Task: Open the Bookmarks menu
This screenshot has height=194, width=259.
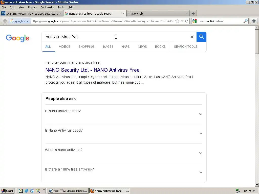Action: click(47, 7)
